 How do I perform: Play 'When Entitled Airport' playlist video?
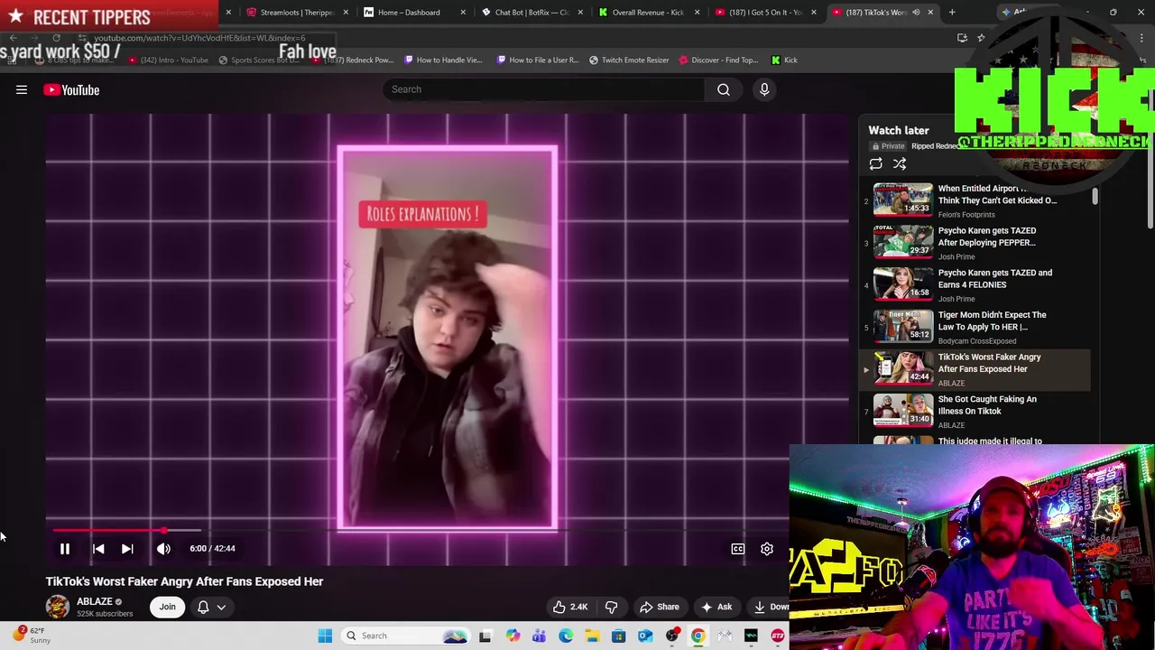tap(997, 194)
